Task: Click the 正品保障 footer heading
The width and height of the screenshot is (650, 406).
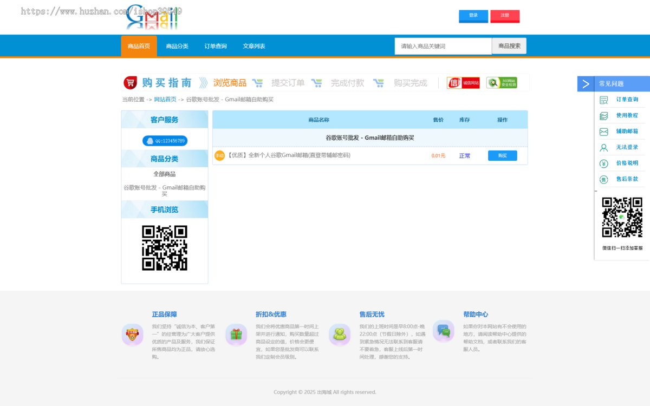Action: pyautogui.click(x=164, y=315)
